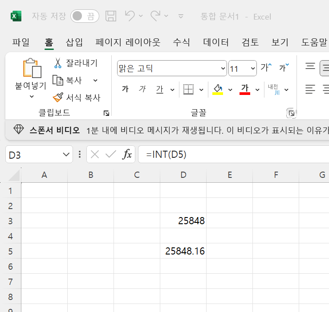Image resolution: width=329 pixels, height=312 pixels.
Task: Select column F header
Action: click(276, 175)
